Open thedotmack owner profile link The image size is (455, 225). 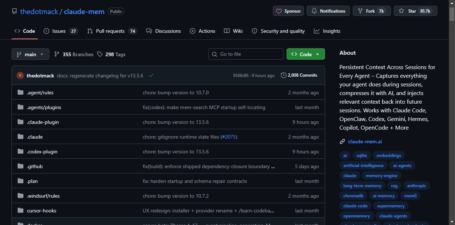coord(39,12)
